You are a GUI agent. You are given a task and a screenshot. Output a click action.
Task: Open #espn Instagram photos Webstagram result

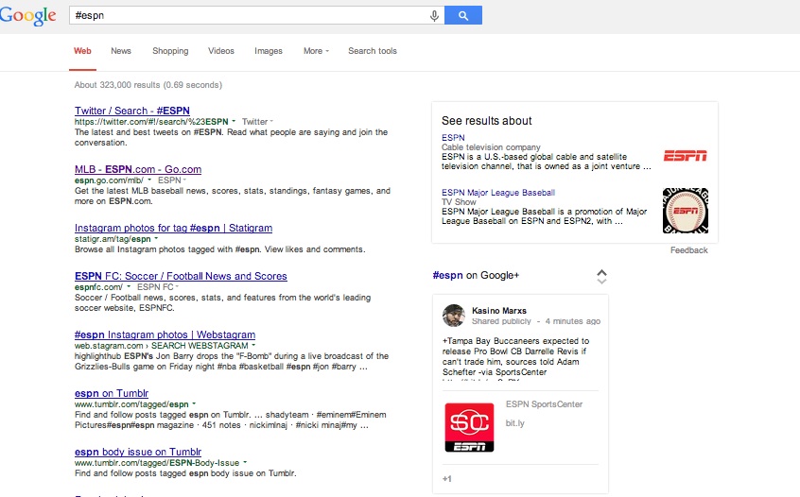click(165, 334)
